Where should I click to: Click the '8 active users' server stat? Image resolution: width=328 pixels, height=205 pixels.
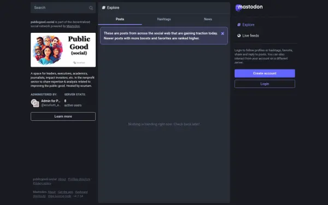click(73, 103)
